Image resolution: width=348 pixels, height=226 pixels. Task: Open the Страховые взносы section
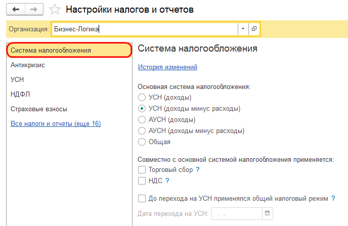pyautogui.click(x=69, y=109)
